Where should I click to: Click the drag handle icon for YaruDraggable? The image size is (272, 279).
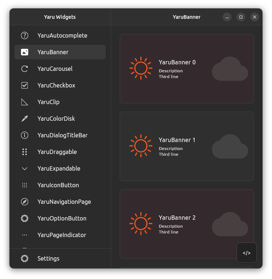(25, 152)
